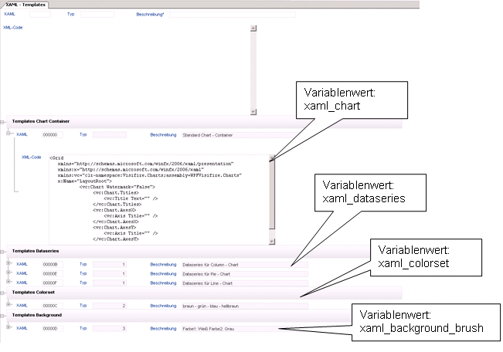The width and height of the screenshot is (503, 352).
Task: Select the XAML - Templates tab
Action: click(25, 5)
